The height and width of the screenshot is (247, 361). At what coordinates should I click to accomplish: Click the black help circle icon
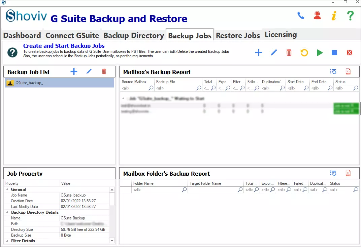(x=12, y=52)
